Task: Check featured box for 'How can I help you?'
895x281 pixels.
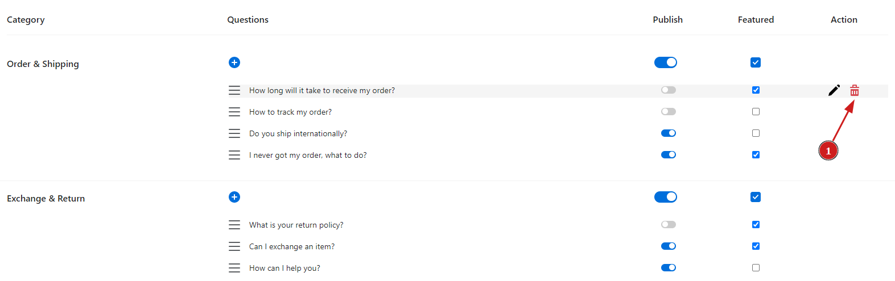Action: coord(756,268)
